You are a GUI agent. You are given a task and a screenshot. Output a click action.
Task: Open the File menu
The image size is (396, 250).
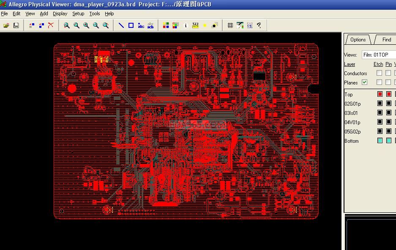pos(4,14)
